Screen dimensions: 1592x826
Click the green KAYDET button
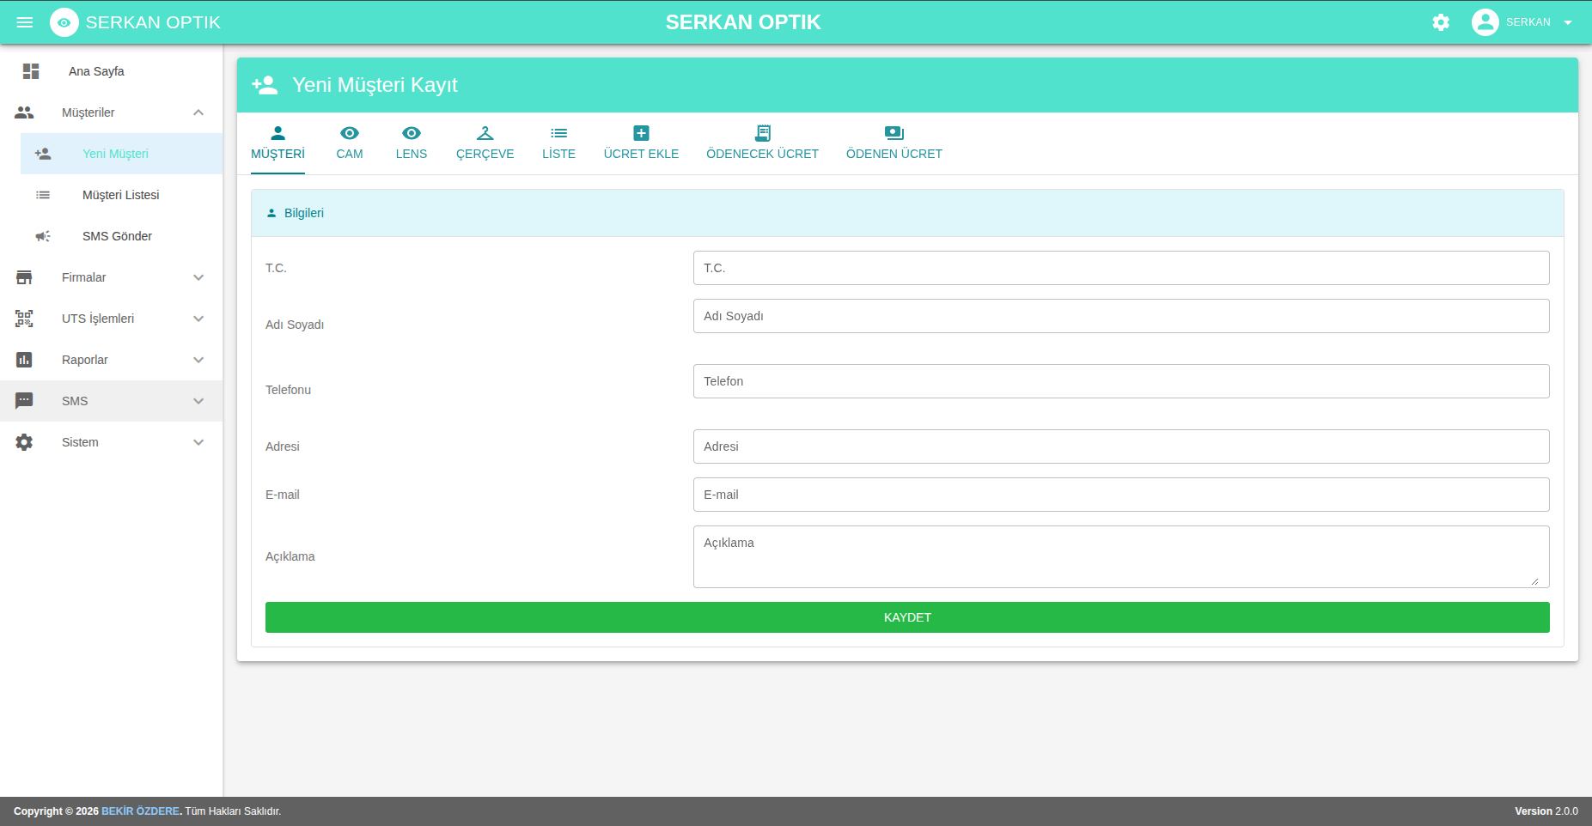pos(907,617)
